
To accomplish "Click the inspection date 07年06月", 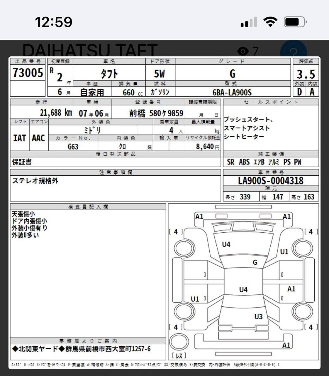I will click(x=94, y=113).
